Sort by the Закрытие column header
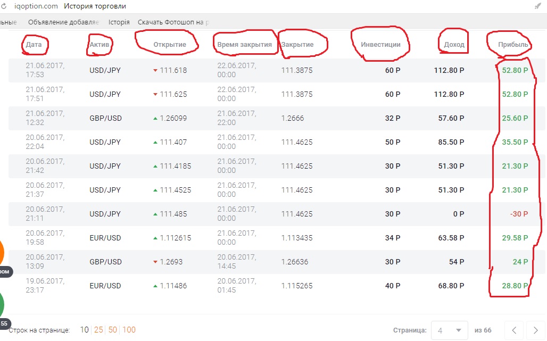This screenshot has height=341, width=547. pos(297,45)
